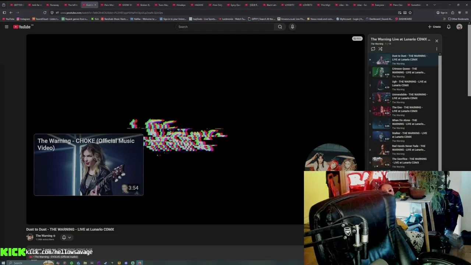
Task: Select The One playlist entry
Action: (404, 111)
